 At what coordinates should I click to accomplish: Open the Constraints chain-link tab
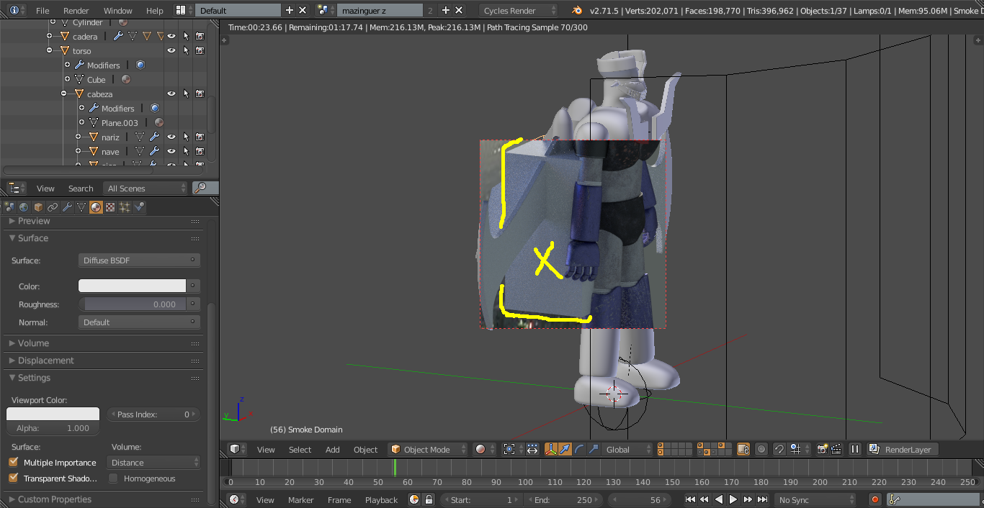pos(53,207)
